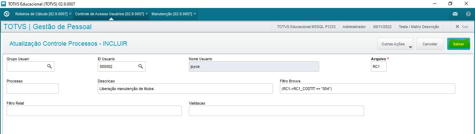
Task: Open the help question mark icon
Action: tap(468, 14)
